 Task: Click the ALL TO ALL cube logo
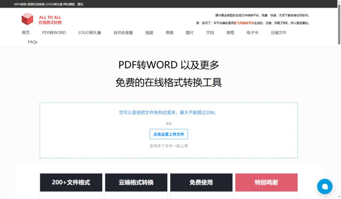27,19
